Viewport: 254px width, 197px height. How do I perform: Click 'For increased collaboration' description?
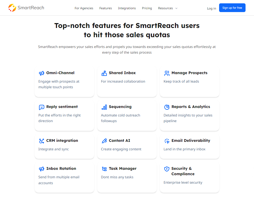tap(123, 82)
